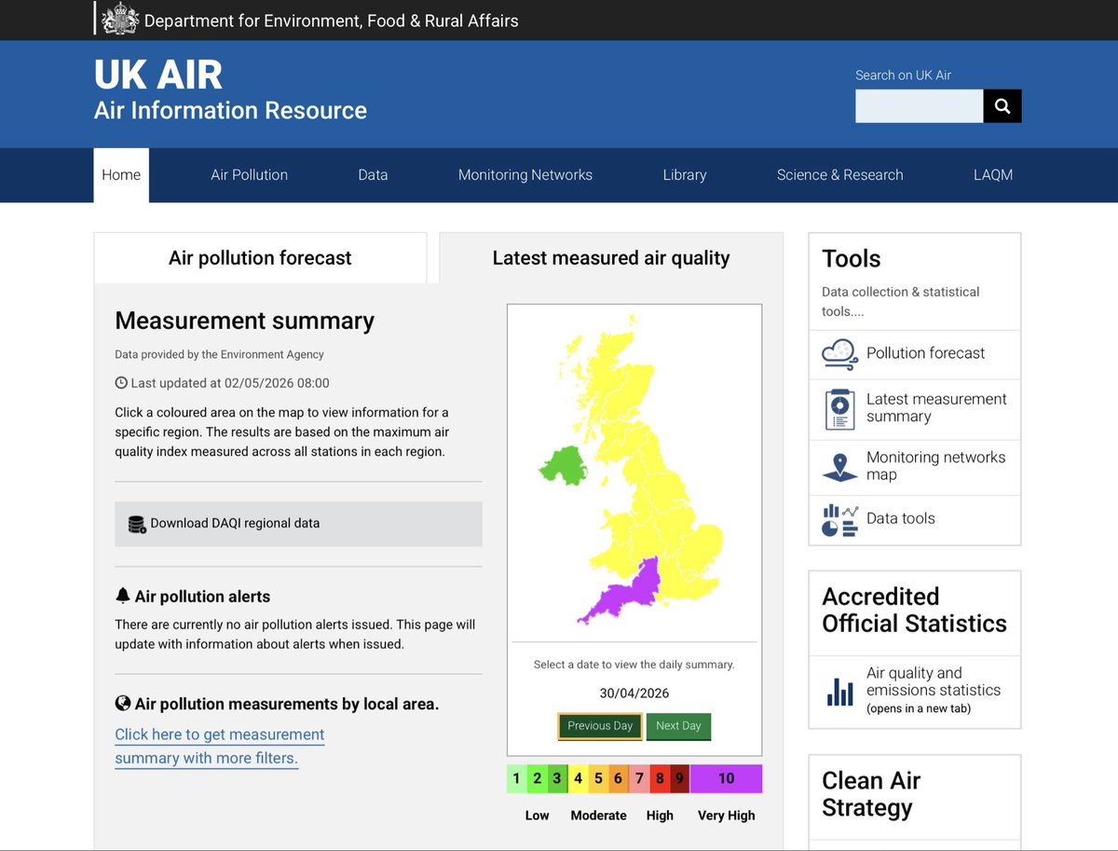Open the Library menu item
Screen dimensions: 1118x851
coord(685,174)
